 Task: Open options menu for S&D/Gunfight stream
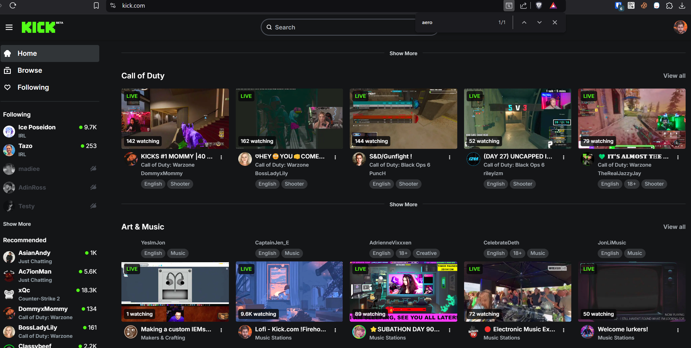click(449, 157)
